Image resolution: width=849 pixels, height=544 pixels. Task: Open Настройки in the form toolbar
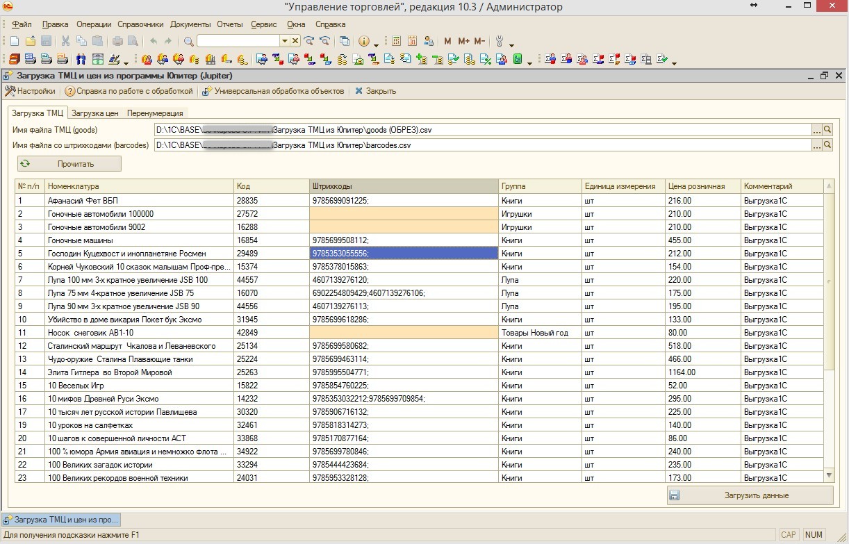(31, 91)
